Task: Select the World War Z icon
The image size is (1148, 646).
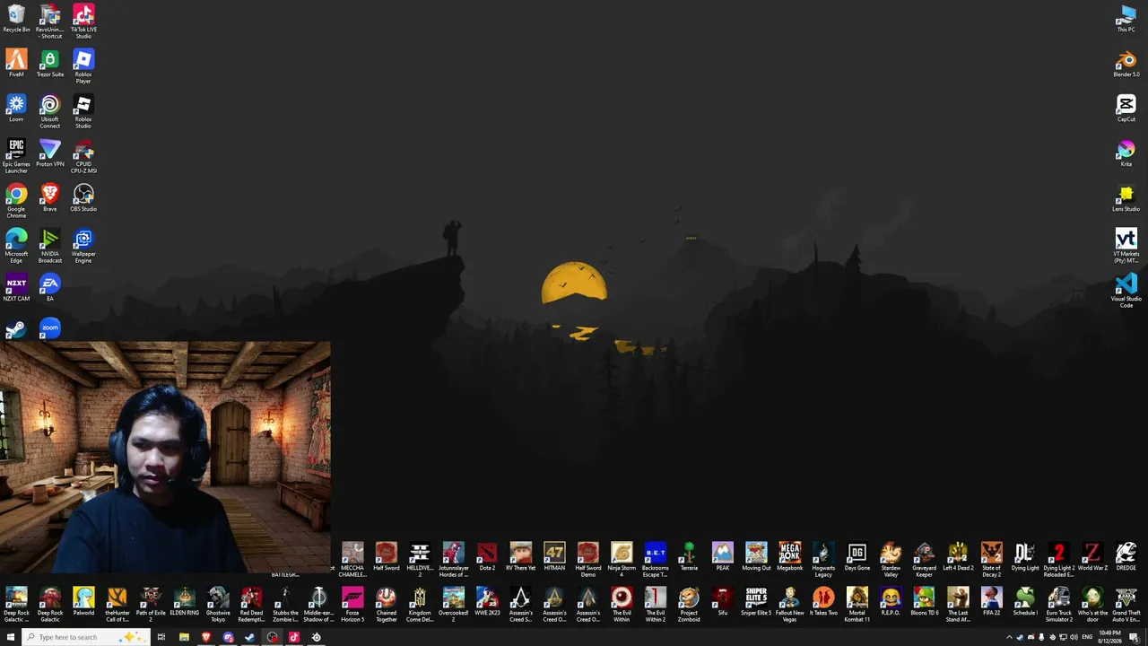Action: (x=1092, y=557)
